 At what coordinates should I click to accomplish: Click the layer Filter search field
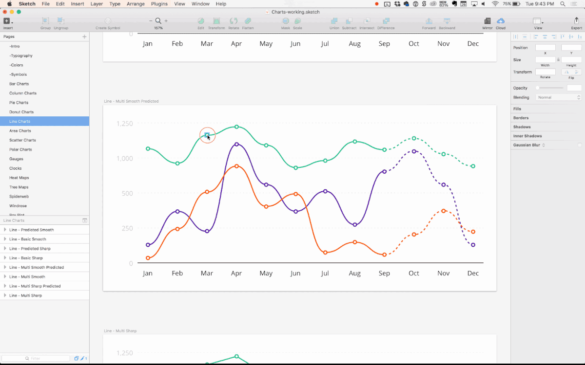point(37,358)
